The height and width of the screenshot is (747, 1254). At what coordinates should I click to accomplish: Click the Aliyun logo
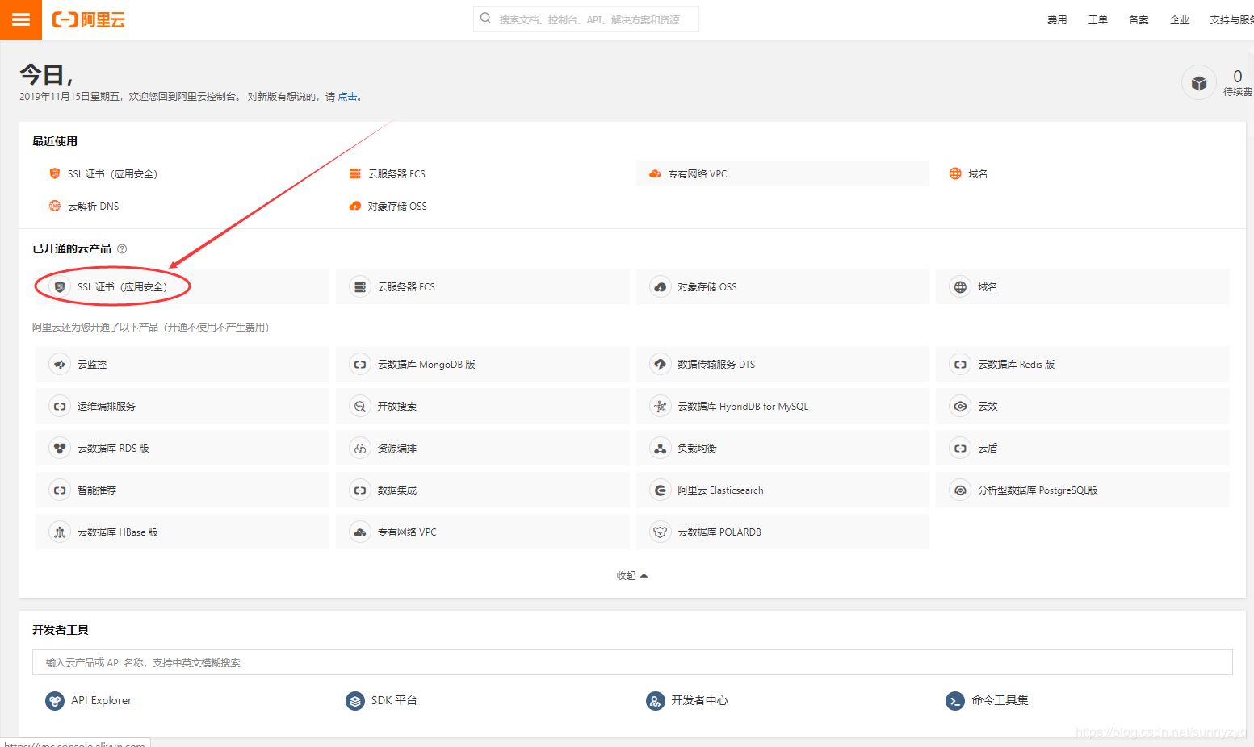[x=89, y=19]
